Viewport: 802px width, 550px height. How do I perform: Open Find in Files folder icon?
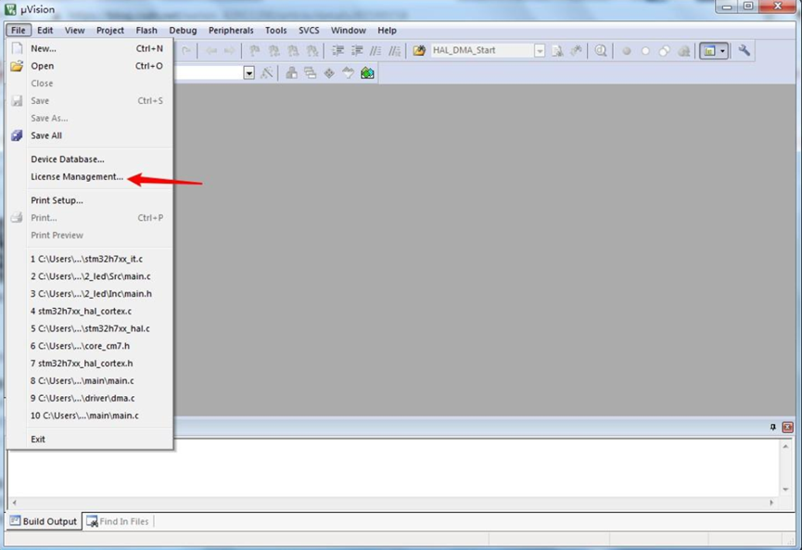[419, 50]
